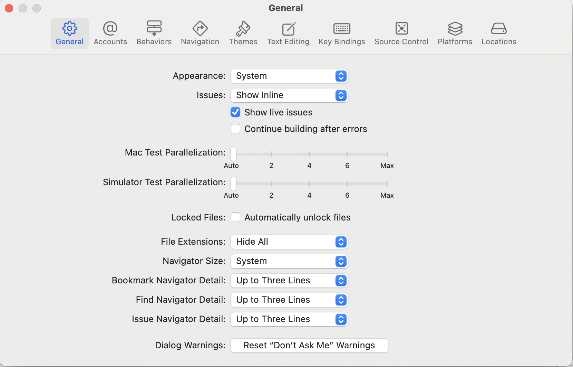
Task: Open the Issue Navigator Detail dropdown
Action: point(289,319)
